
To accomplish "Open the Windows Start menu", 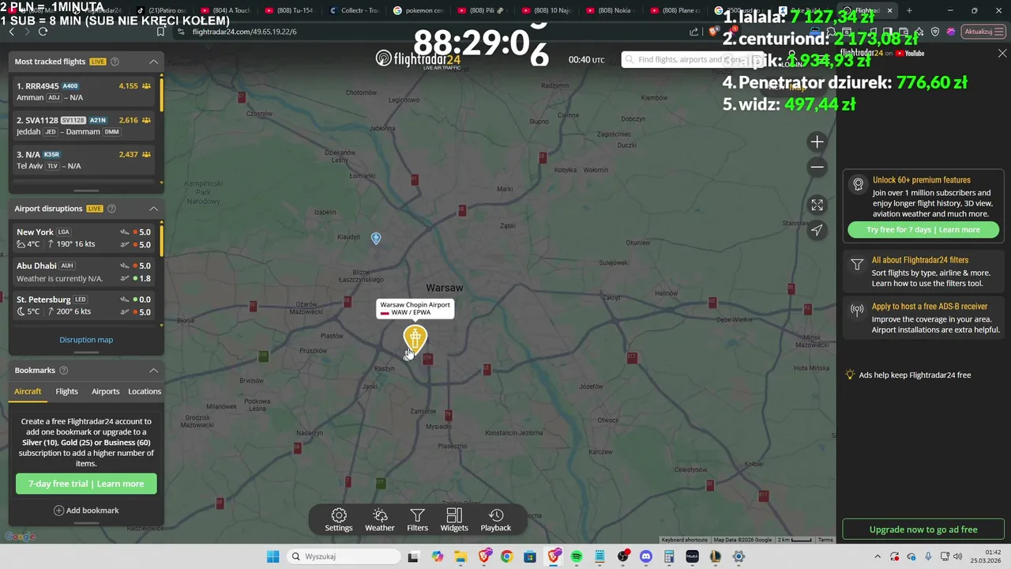I will (272, 556).
